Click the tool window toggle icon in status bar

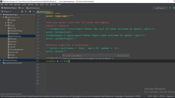click(2, 96)
